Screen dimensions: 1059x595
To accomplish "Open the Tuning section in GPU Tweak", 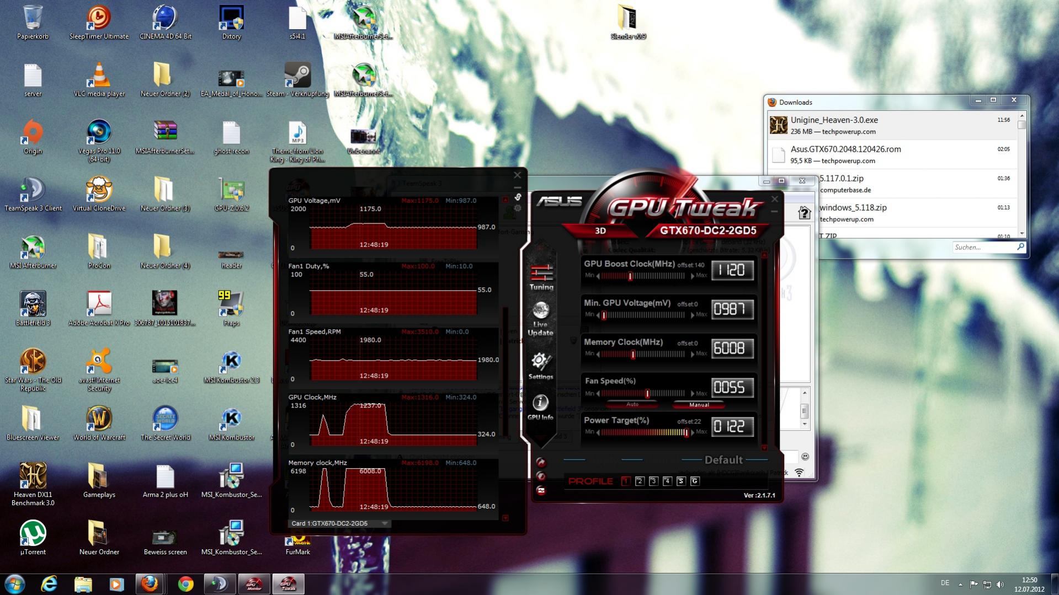I will [541, 276].
